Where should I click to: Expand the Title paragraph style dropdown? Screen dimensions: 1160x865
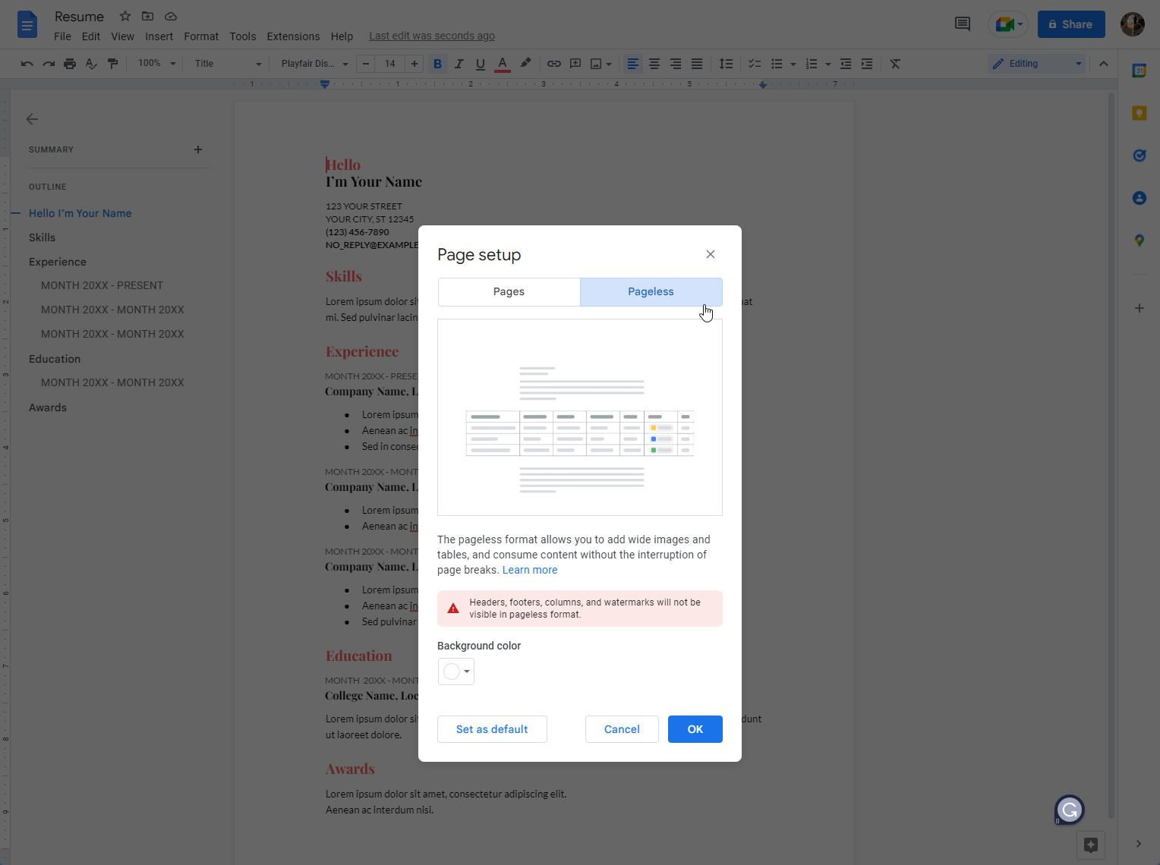coord(227,64)
